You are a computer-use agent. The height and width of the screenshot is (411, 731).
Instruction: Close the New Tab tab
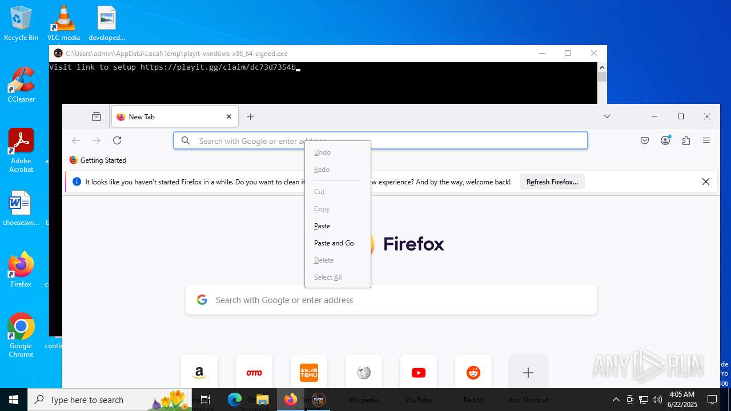[x=229, y=116]
